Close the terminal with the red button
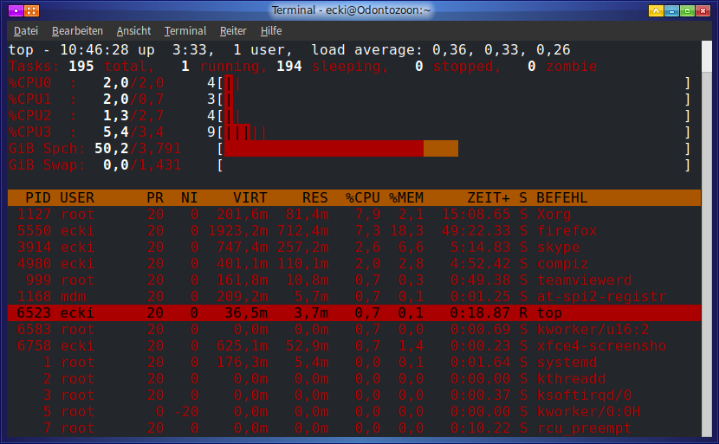Screen dimensions: 719x444 coord(704,11)
